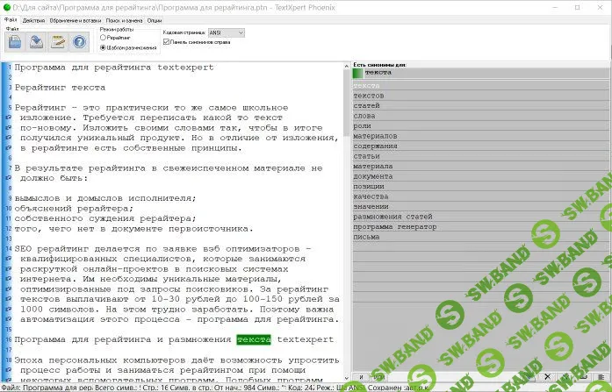Select synonym материалов in the list
Image resolution: width=612 pixels, height=392 pixels.
481,136
